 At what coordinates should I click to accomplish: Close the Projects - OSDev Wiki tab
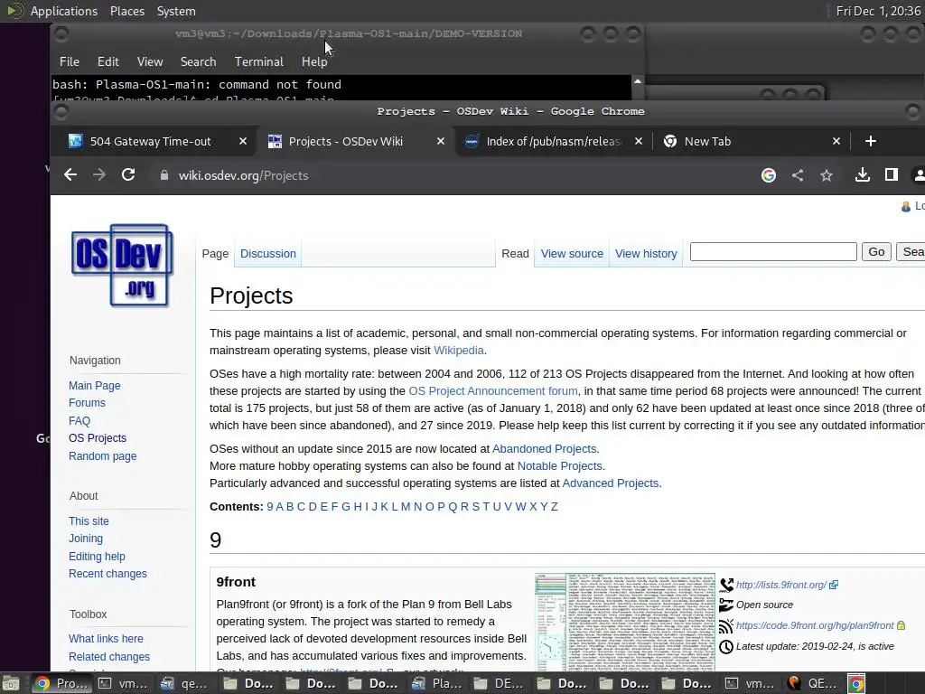point(440,141)
